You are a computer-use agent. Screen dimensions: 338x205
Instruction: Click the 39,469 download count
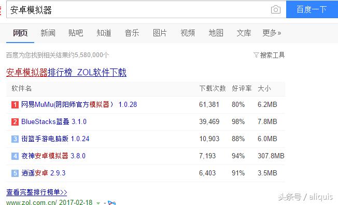coord(209,122)
